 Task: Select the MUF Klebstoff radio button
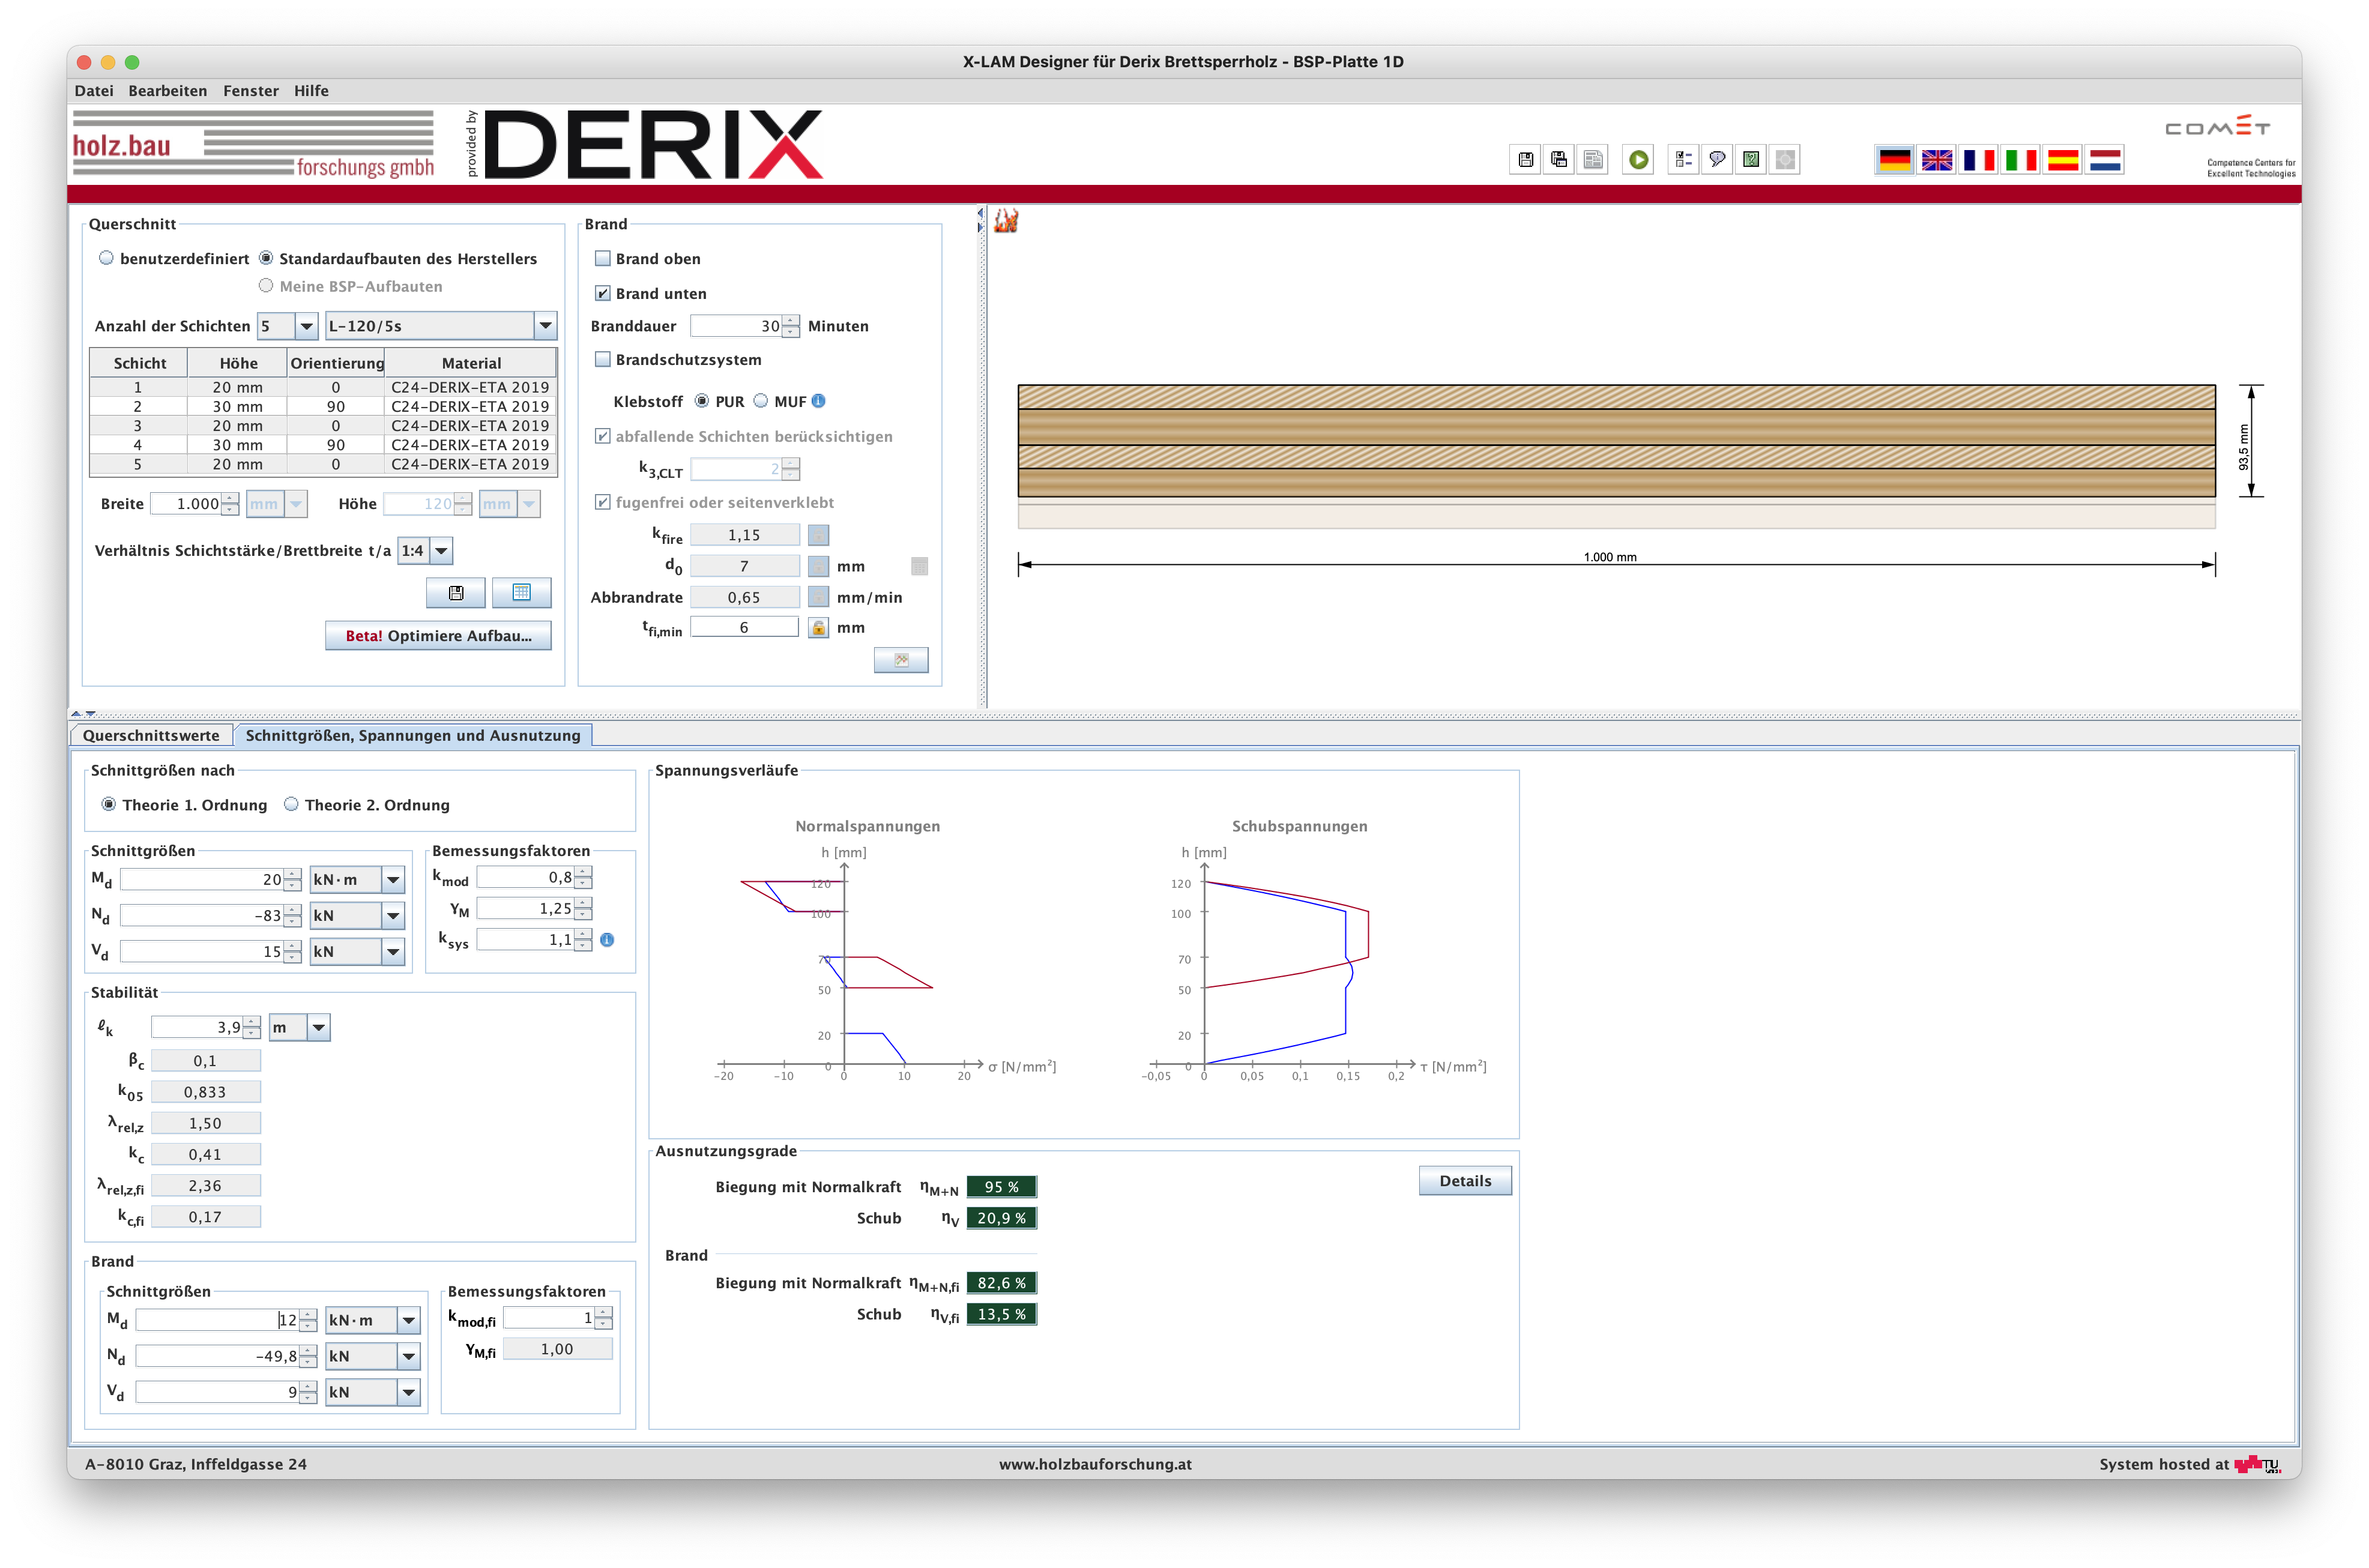(x=761, y=401)
